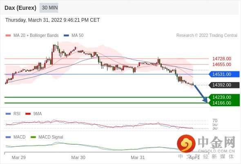Click the 14531.00 blue pivot price tag
This screenshot has width=241, height=164.
pyautogui.click(x=224, y=74)
